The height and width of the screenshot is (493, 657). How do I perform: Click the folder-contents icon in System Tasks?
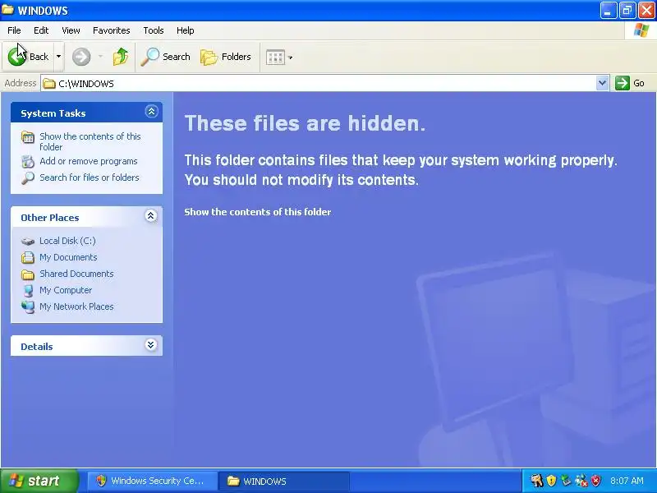(28, 137)
